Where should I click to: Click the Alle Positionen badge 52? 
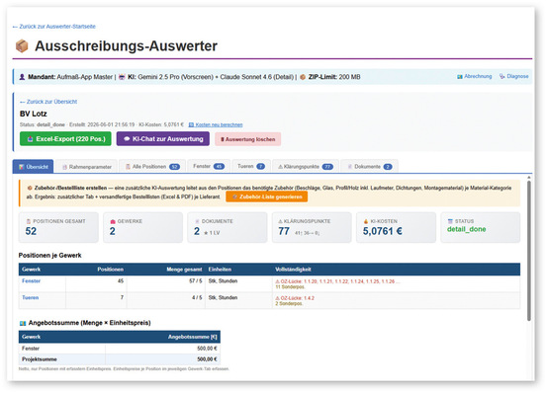(x=174, y=167)
